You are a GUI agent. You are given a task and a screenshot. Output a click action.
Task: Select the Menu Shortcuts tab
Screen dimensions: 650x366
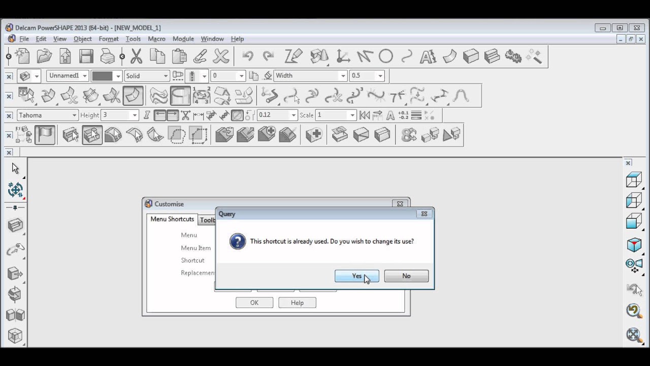tap(172, 219)
